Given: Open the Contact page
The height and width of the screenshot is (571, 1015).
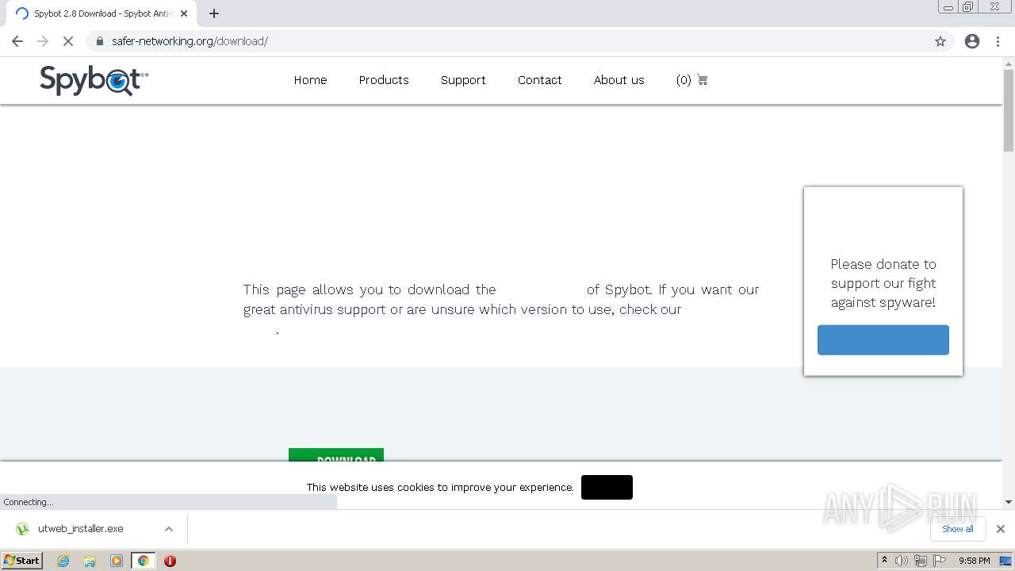Looking at the screenshot, I should pyautogui.click(x=540, y=80).
